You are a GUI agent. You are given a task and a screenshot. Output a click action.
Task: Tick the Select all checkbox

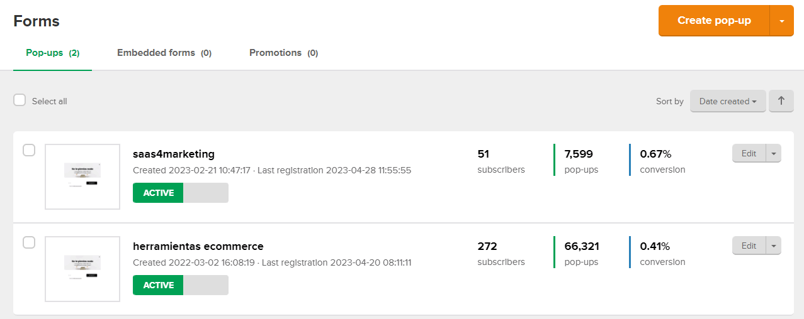[x=20, y=100]
